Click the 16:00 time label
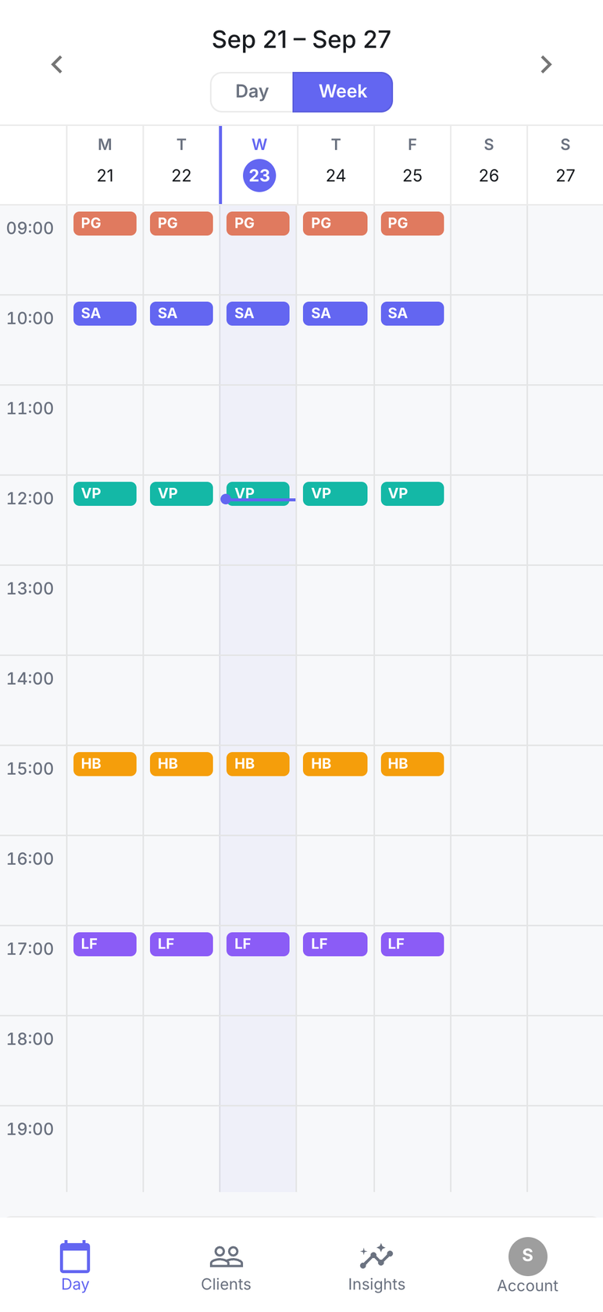This screenshot has height=1312, width=603. point(30,859)
